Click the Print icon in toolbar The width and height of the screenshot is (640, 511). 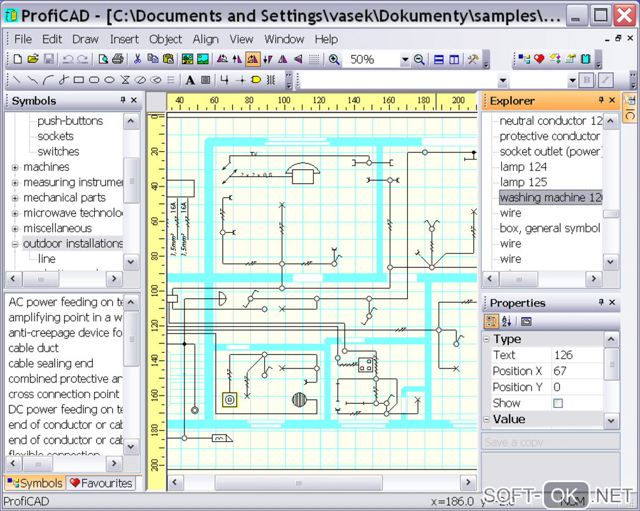tap(117, 60)
